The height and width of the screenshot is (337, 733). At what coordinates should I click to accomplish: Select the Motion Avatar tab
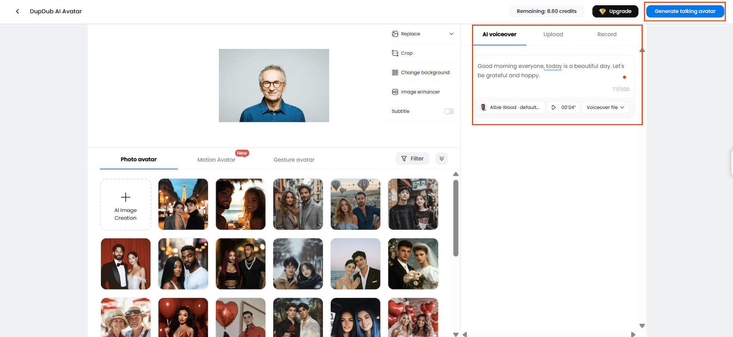(216, 160)
